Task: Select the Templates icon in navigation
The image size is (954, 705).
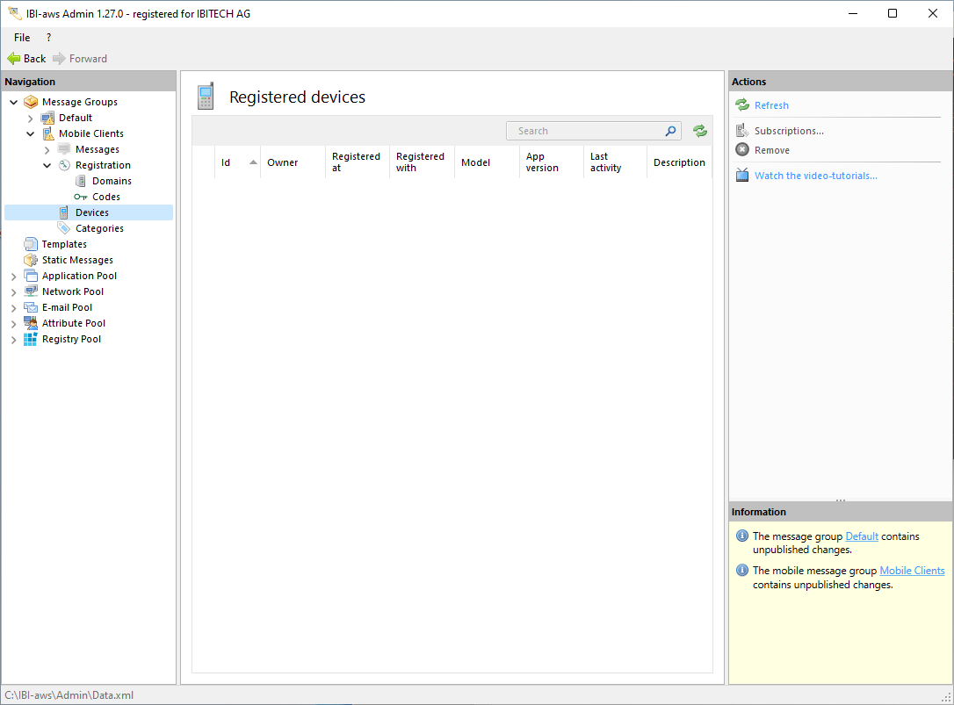Action: 31,244
